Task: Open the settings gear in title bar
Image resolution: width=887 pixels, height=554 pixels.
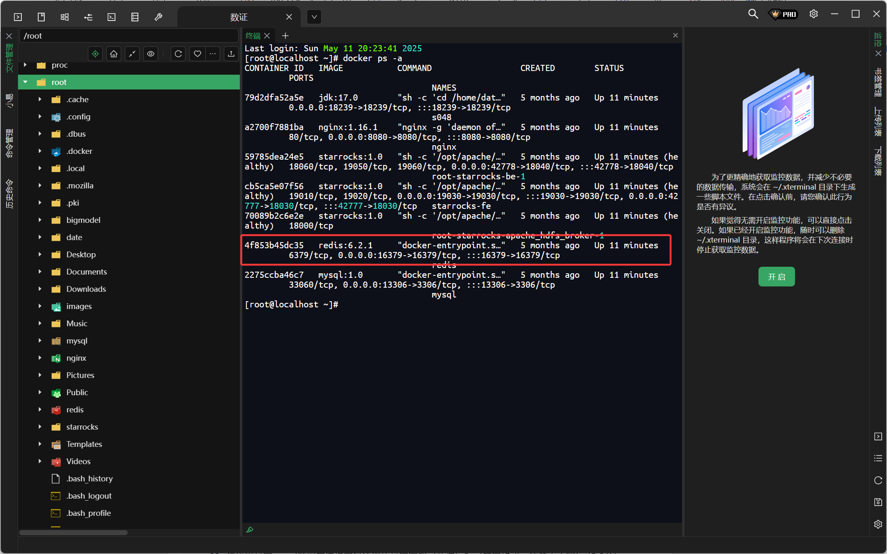Action: tap(813, 14)
